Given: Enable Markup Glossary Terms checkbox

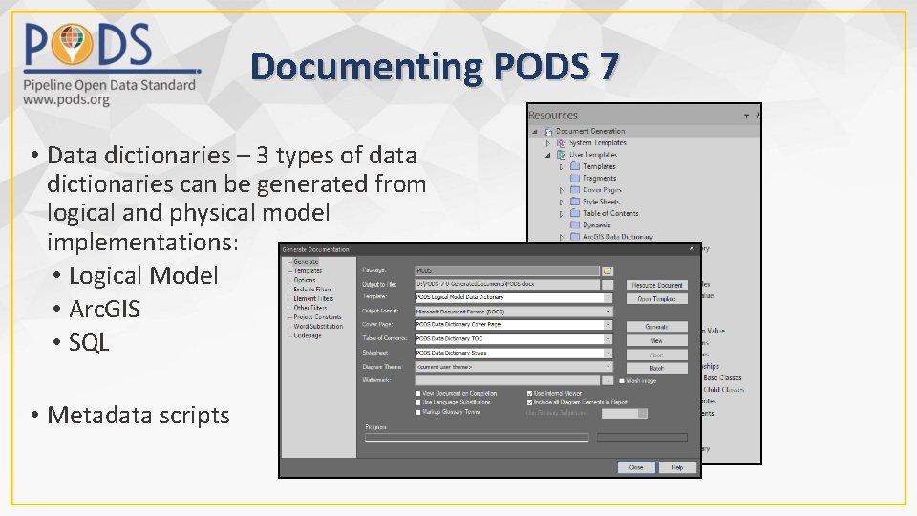Looking at the screenshot, I should [418, 412].
